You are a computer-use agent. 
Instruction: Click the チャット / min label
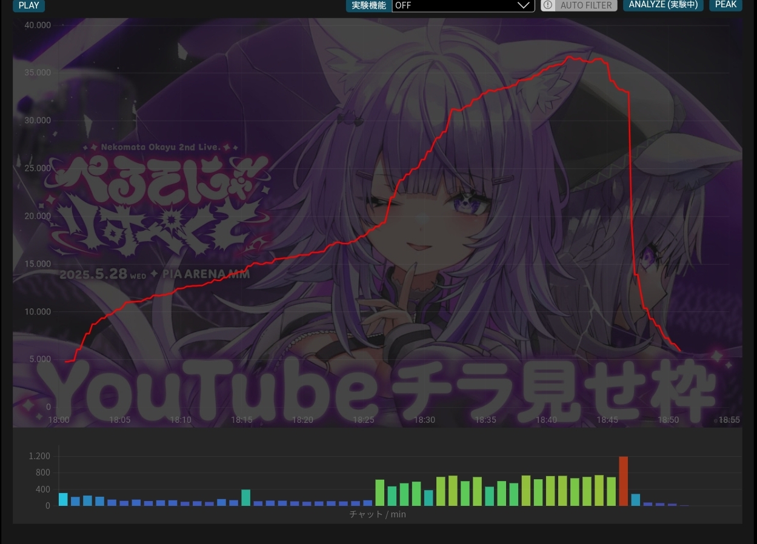pyautogui.click(x=378, y=514)
